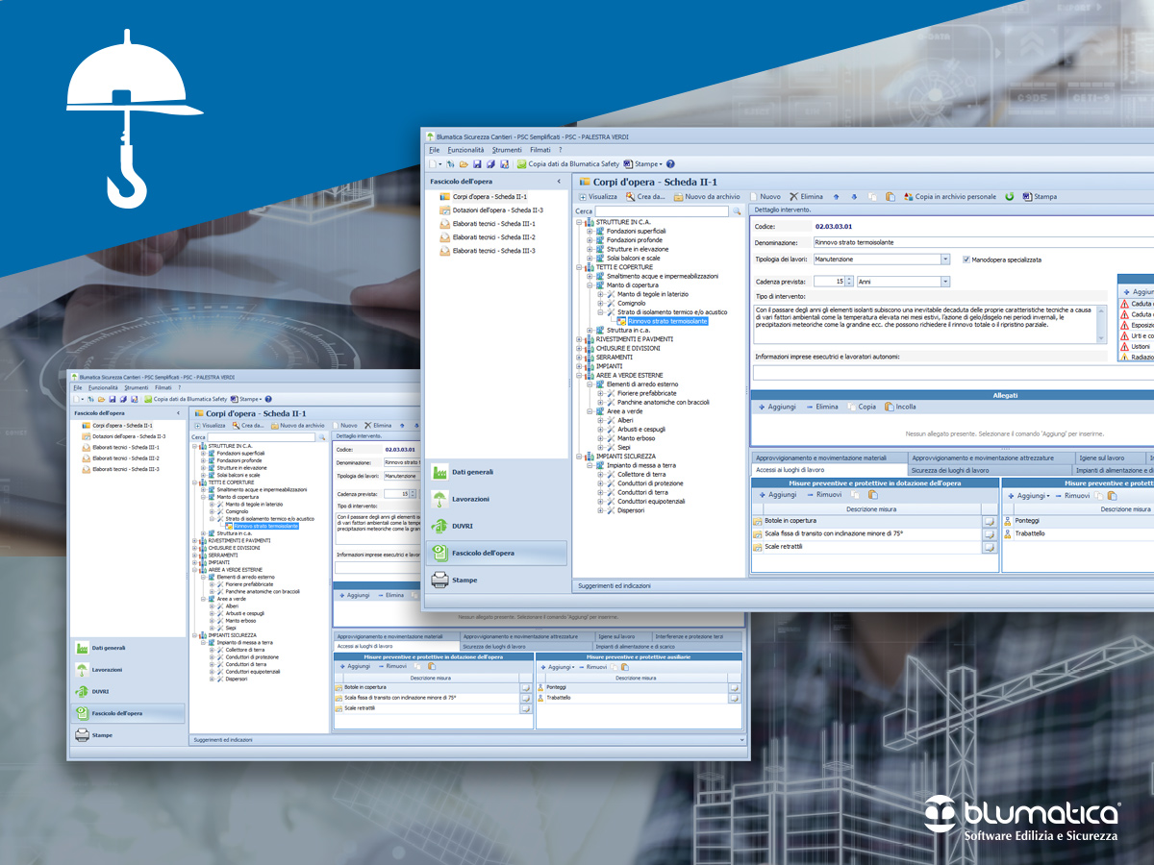This screenshot has width=1154, height=865.
Task: Click Copia in archivio personale in larger window
Action: [950, 196]
